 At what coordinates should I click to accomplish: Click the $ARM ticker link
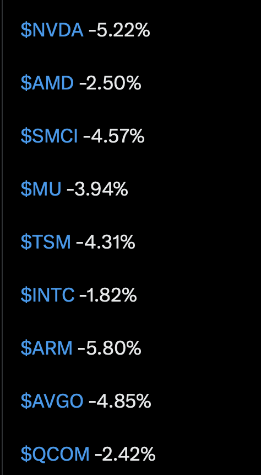tap(46, 348)
